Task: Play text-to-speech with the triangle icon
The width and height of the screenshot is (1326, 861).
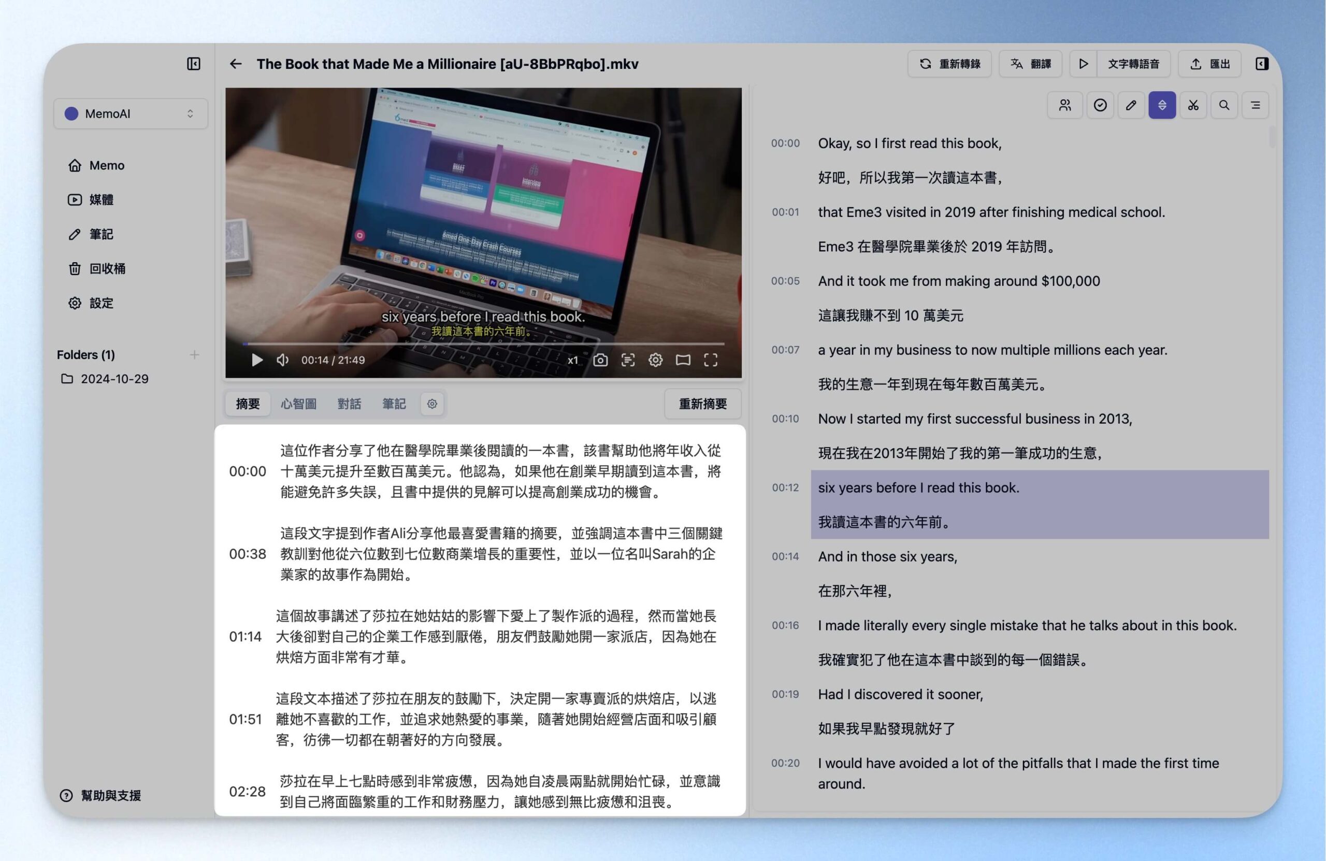Action: 1083,64
